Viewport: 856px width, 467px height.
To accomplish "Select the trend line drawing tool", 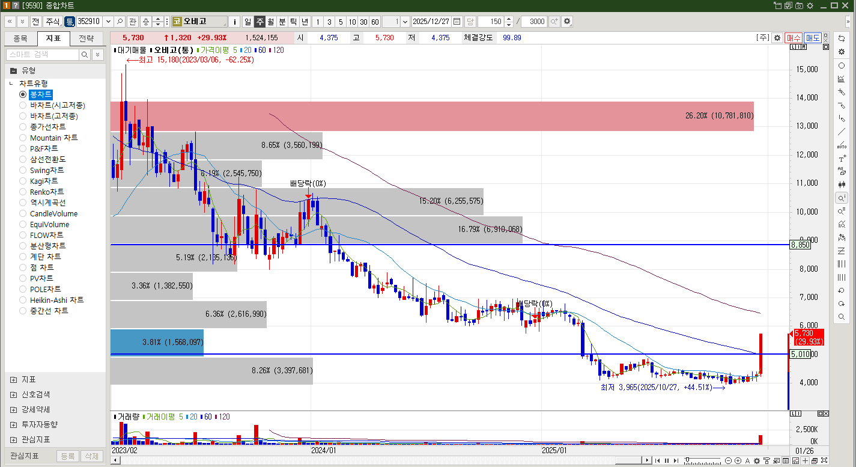I will 842,132.
